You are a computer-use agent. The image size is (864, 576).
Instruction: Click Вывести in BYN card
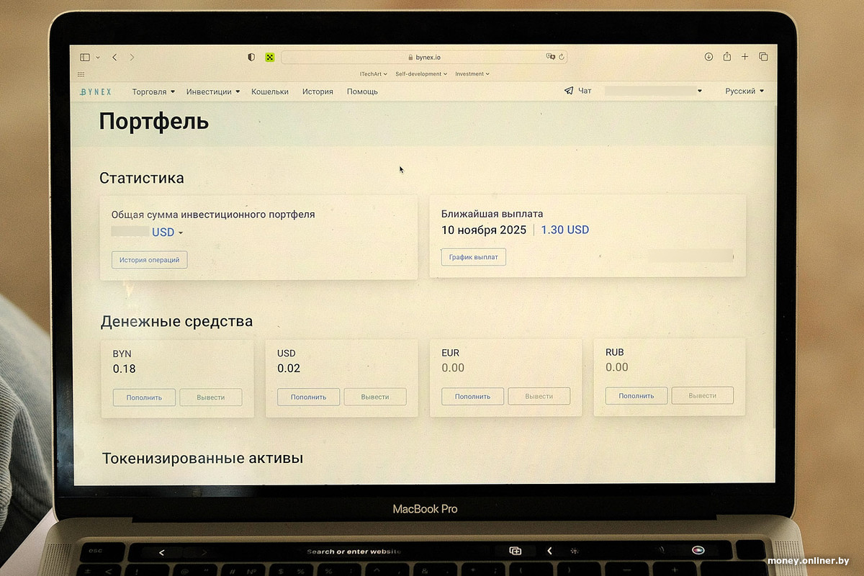pyautogui.click(x=211, y=397)
